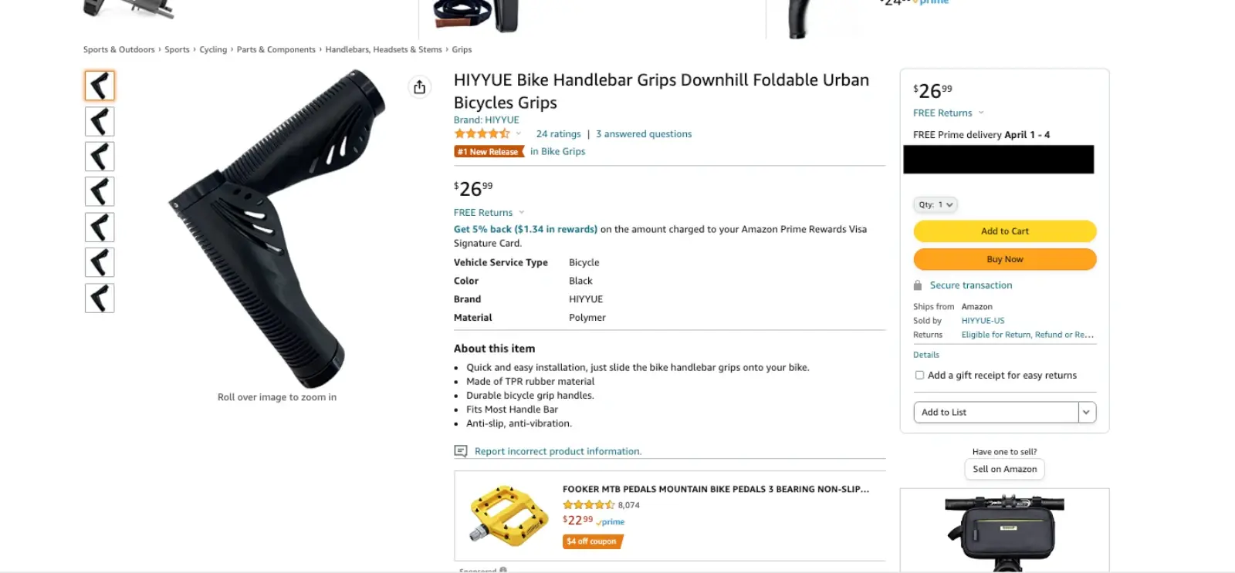This screenshot has width=1235, height=573.
Task: Enable gift receipt for easy returns
Action: click(919, 375)
